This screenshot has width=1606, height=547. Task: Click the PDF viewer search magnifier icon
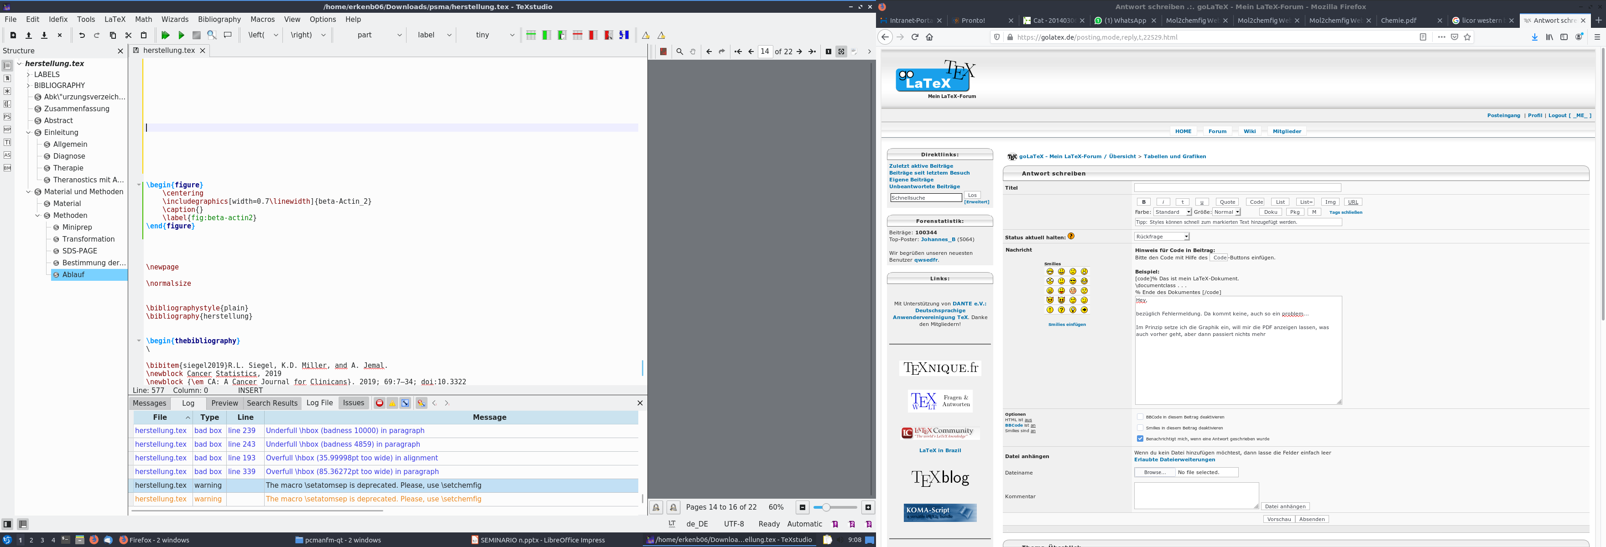tap(679, 52)
